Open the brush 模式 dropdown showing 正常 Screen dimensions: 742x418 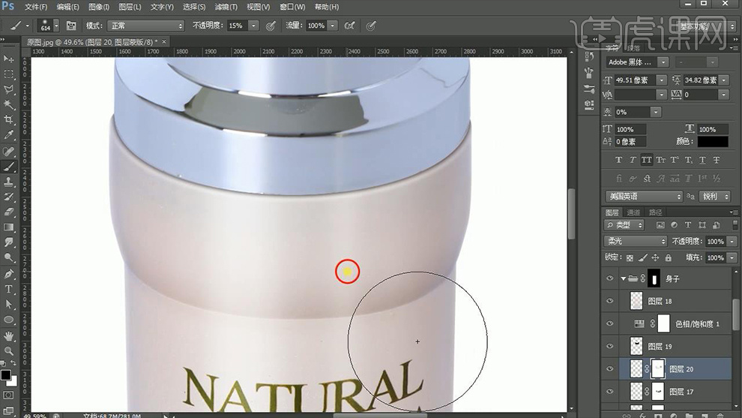(145, 26)
